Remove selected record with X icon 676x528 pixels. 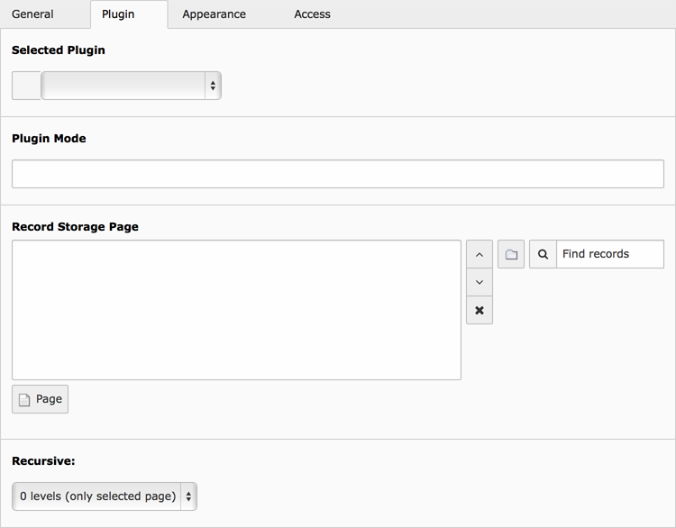(x=480, y=310)
